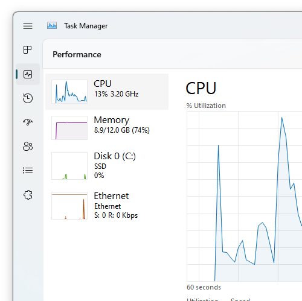This screenshot has width=302, height=301.
Task: Click the large CPU utilization graph
Action: [244, 196]
